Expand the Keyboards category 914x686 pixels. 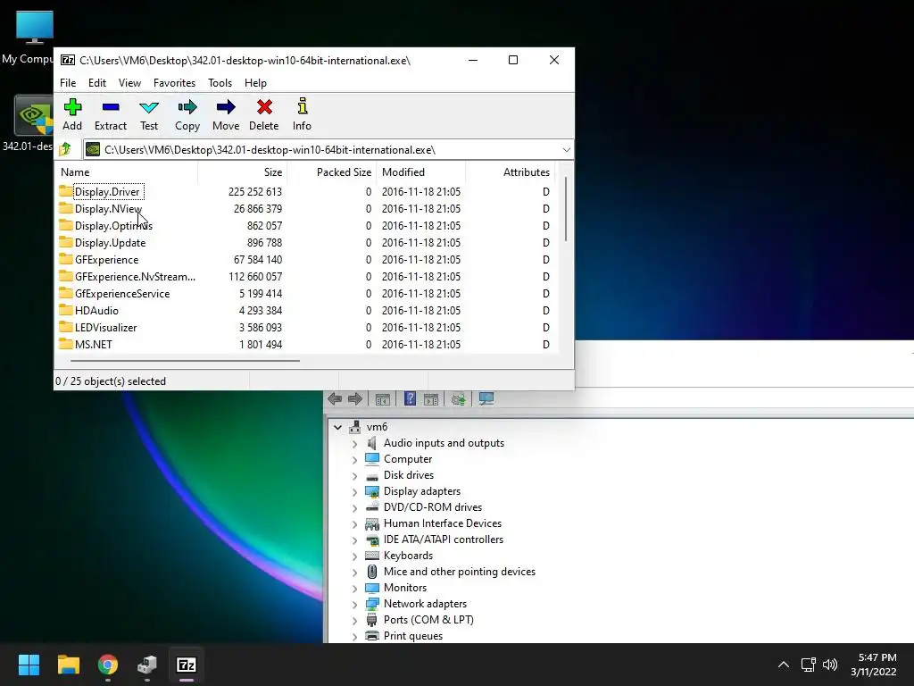tap(354, 556)
